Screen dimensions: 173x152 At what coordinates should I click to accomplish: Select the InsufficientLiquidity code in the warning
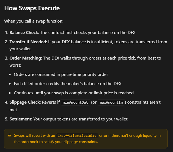(77, 135)
